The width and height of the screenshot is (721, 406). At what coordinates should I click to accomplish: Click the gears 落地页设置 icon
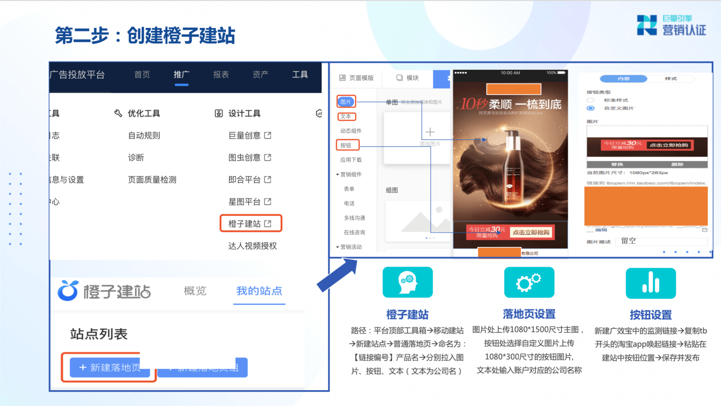click(x=529, y=282)
